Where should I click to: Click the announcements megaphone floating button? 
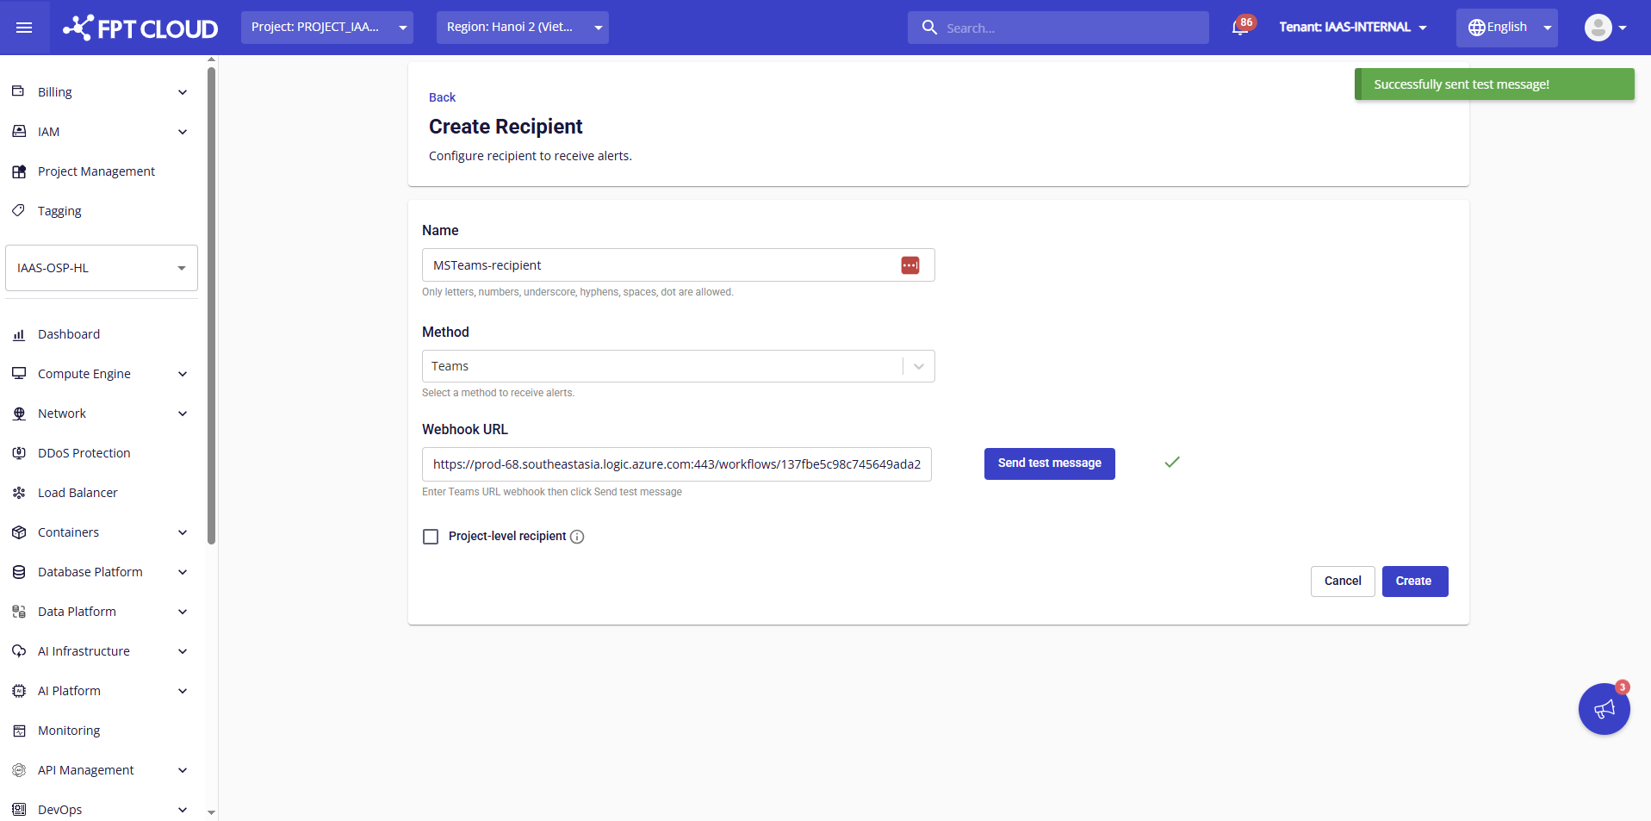point(1604,709)
